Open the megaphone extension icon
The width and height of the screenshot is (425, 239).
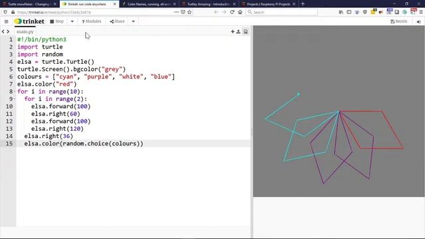point(381,12)
